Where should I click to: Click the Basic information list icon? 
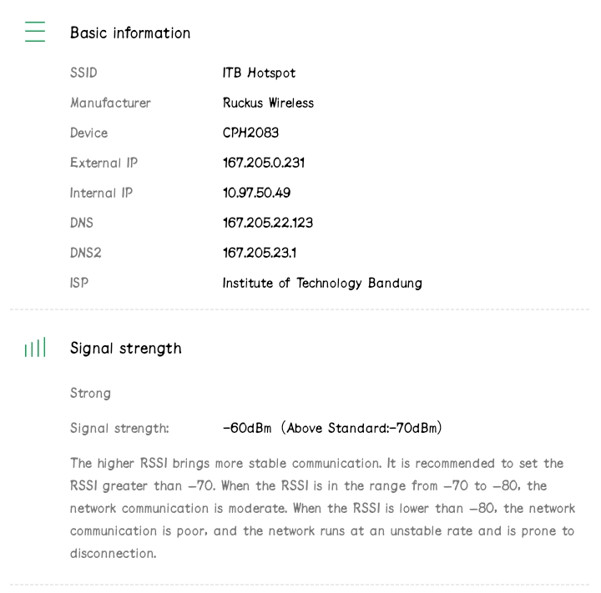tap(35, 33)
